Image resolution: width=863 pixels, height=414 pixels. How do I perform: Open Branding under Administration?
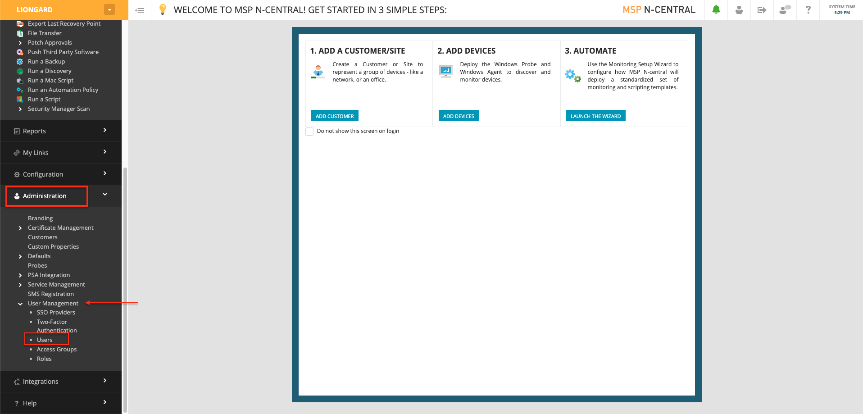[40, 218]
